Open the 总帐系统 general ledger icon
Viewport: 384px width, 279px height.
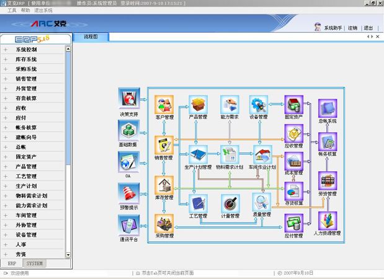click(x=328, y=108)
